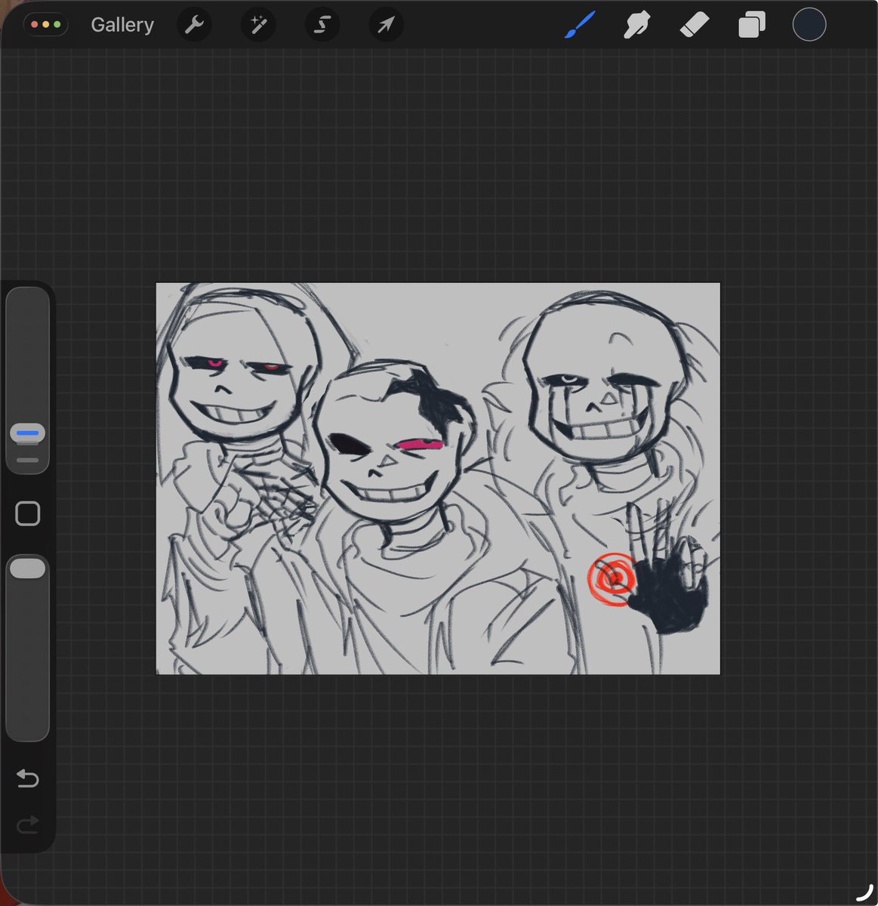The height and width of the screenshot is (906, 878).
Task: Activate the Transform arrow tool
Action: (386, 26)
